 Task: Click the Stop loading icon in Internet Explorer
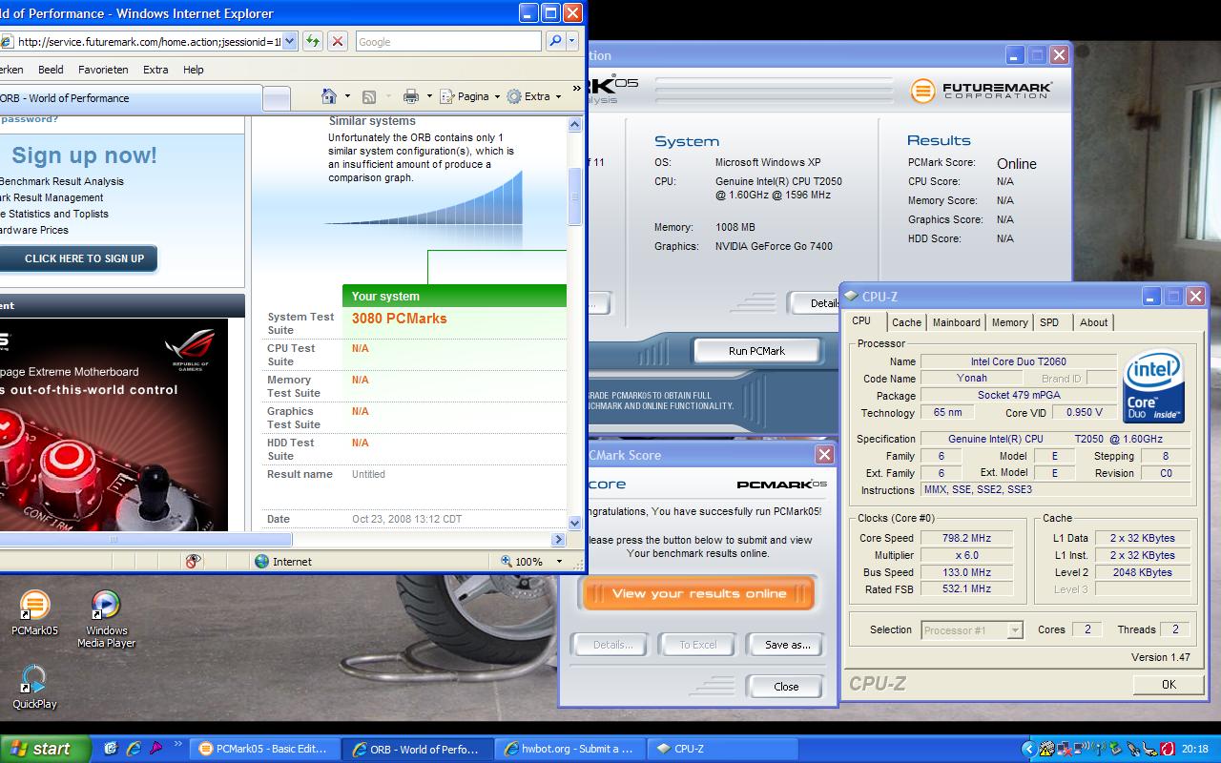pyautogui.click(x=338, y=41)
